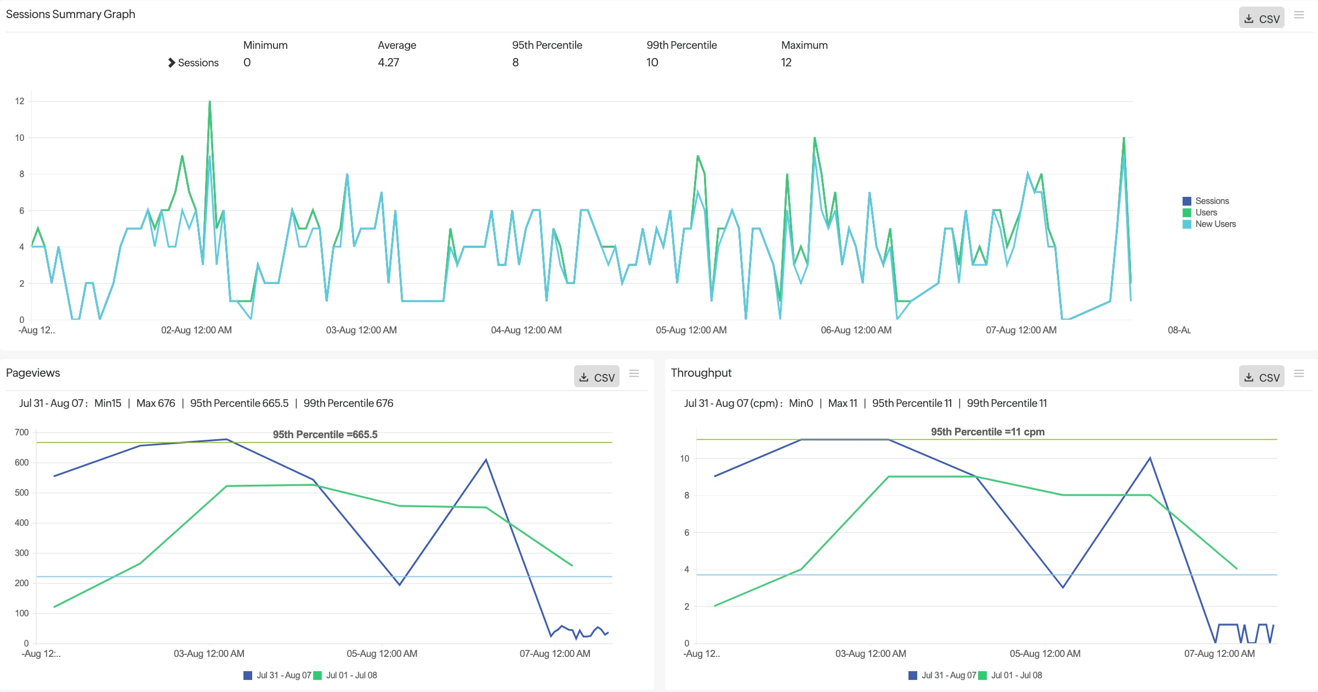Click the Pageviews 95th Percentile line label
Screen dimensions: 1318x692
tap(325, 434)
